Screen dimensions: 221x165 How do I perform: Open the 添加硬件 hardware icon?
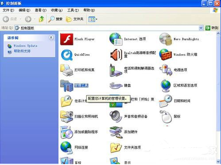(116, 132)
